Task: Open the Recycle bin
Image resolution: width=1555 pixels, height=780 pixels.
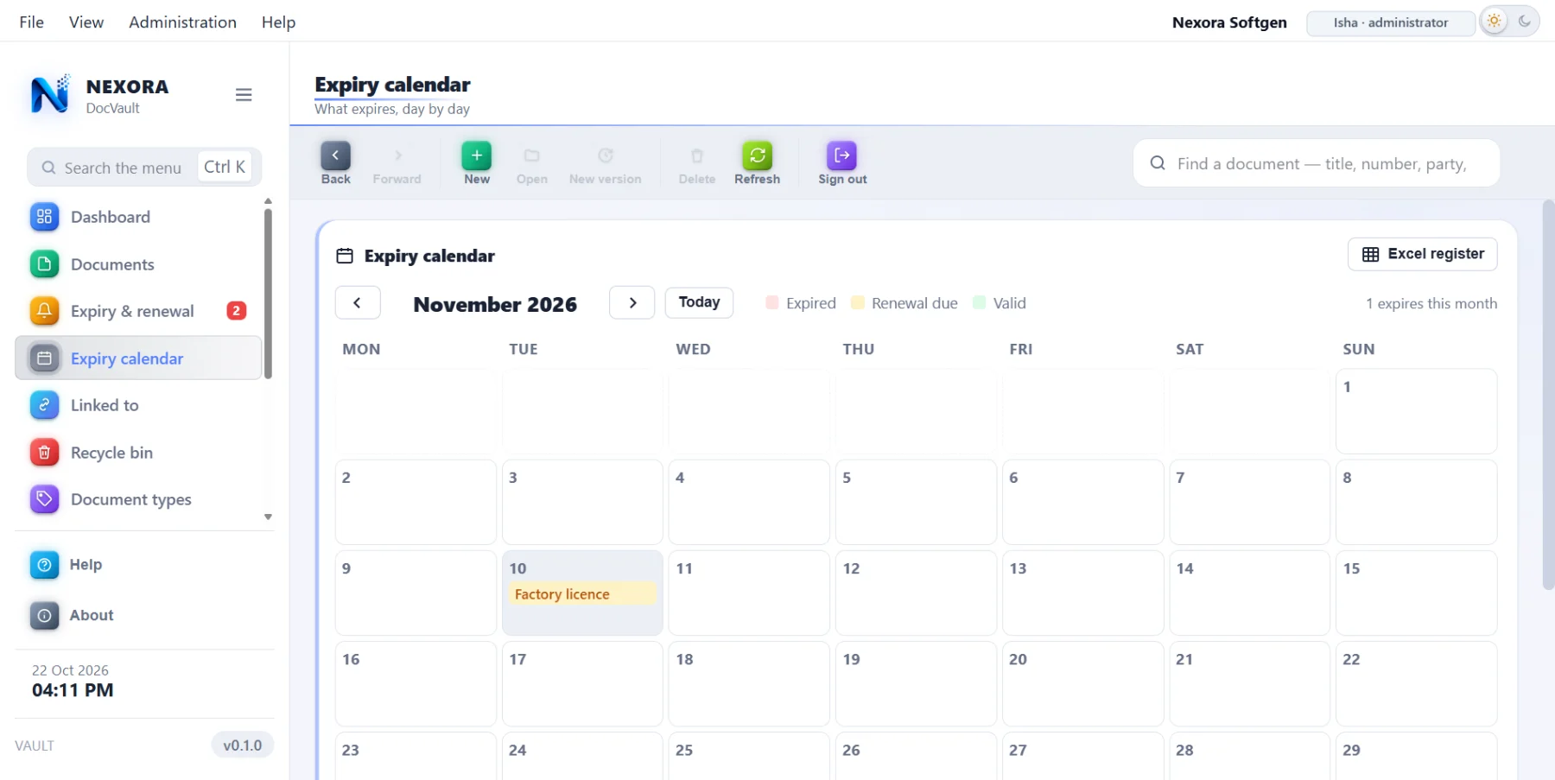Action: [138, 453]
